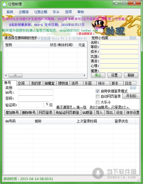Click the 导入 button
This screenshot has width=143, height=184.
click(x=99, y=113)
